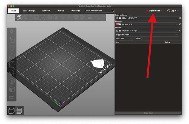This screenshot has width=189, height=124.
Task: Select the Scale tool in left toolbar
Action: (12, 40)
